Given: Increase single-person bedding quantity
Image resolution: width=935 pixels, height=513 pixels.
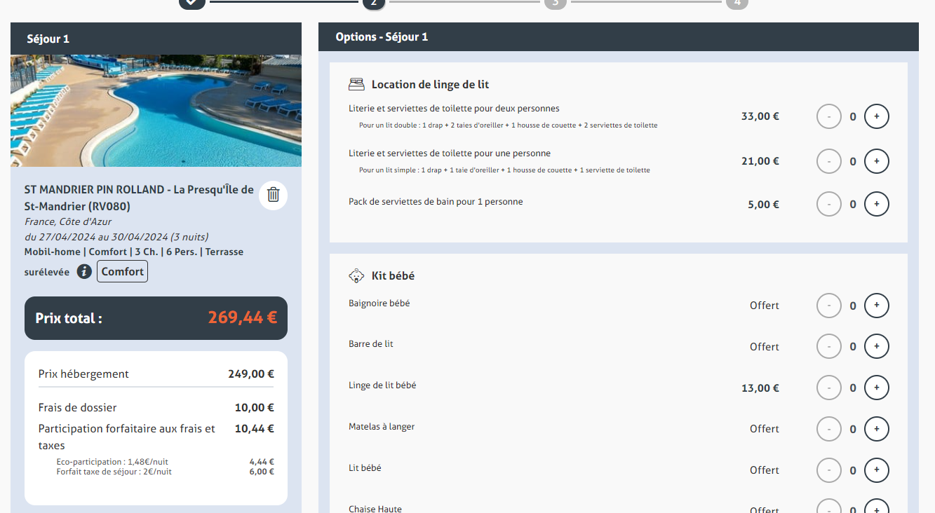Looking at the screenshot, I should coord(876,161).
